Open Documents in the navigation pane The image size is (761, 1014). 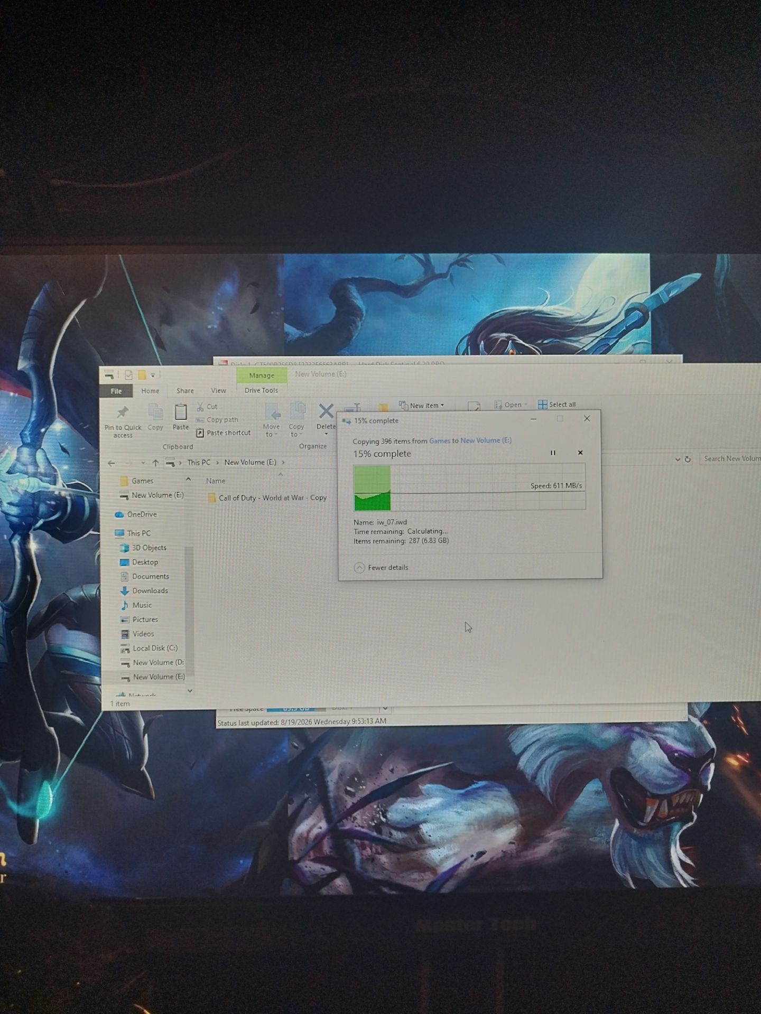click(x=145, y=577)
